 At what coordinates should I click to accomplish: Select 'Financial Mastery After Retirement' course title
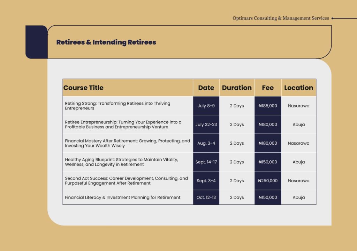click(x=128, y=143)
